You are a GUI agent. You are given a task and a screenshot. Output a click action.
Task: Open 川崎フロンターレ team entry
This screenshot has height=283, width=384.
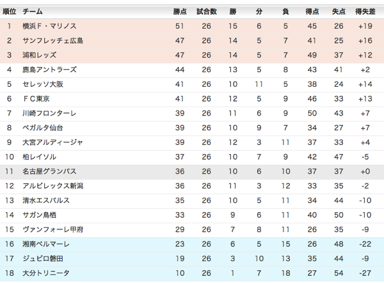49,113
